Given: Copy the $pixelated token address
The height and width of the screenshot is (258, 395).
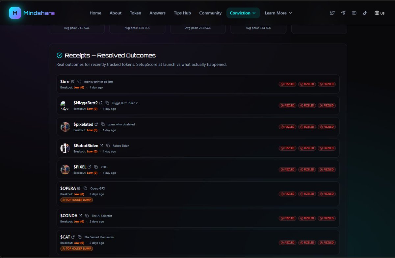Looking at the screenshot, I should coord(103,124).
